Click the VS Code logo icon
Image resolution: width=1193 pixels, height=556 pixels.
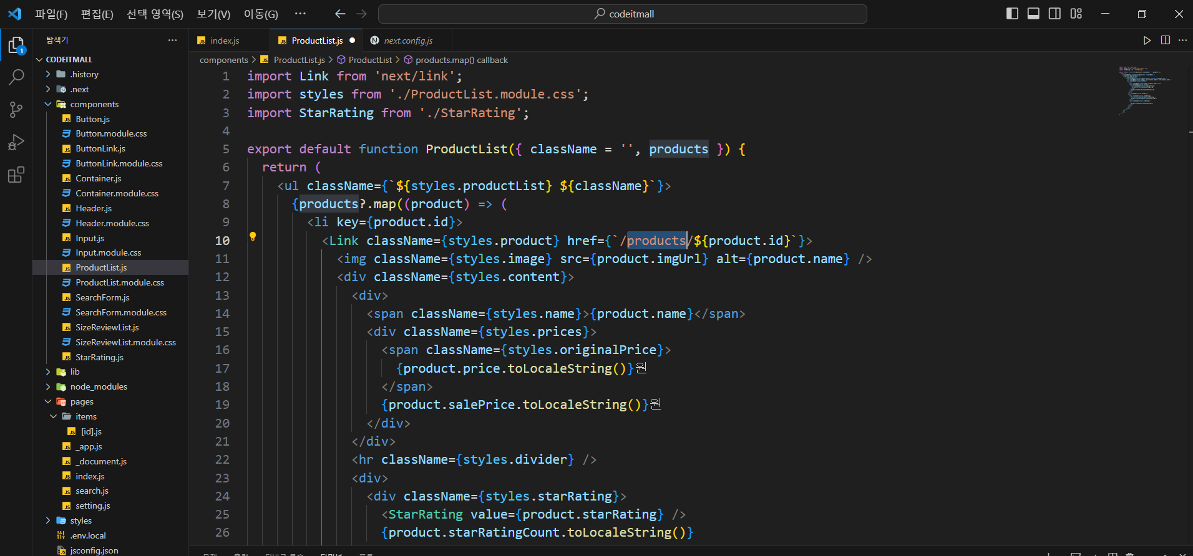(x=15, y=14)
